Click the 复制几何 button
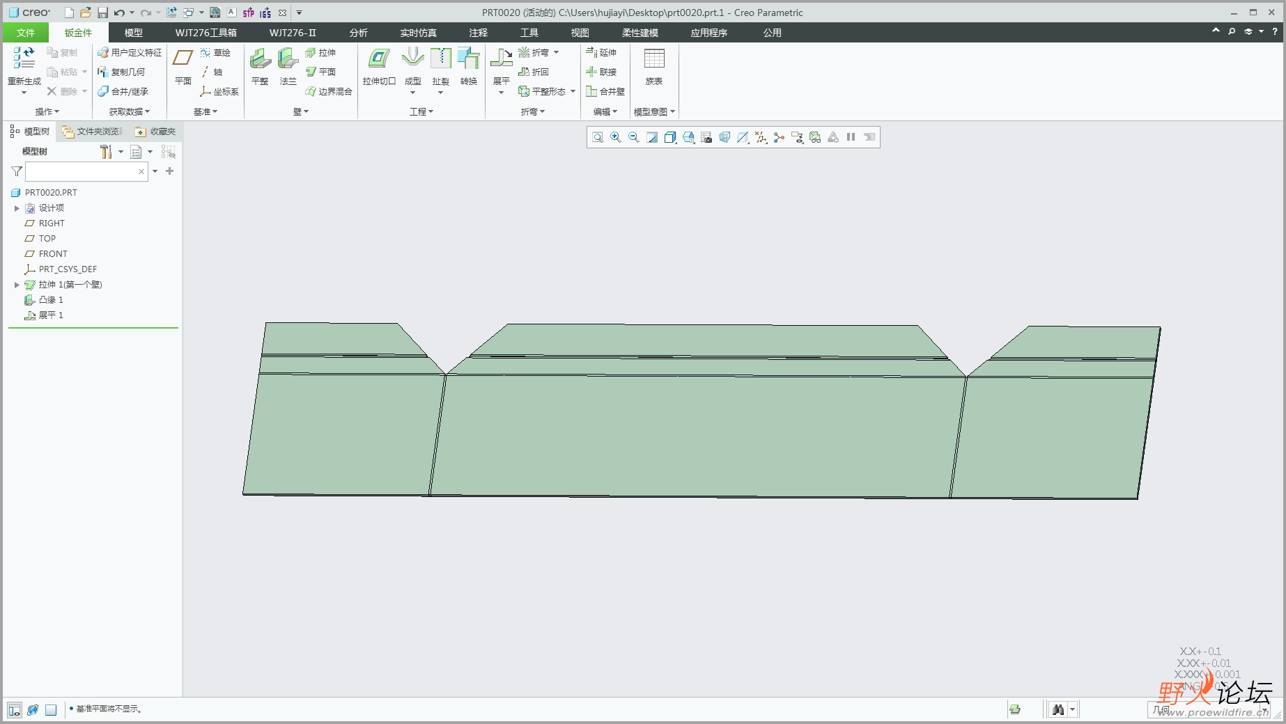The width and height of the screenshot is (1286, 724). click(121, 72)
